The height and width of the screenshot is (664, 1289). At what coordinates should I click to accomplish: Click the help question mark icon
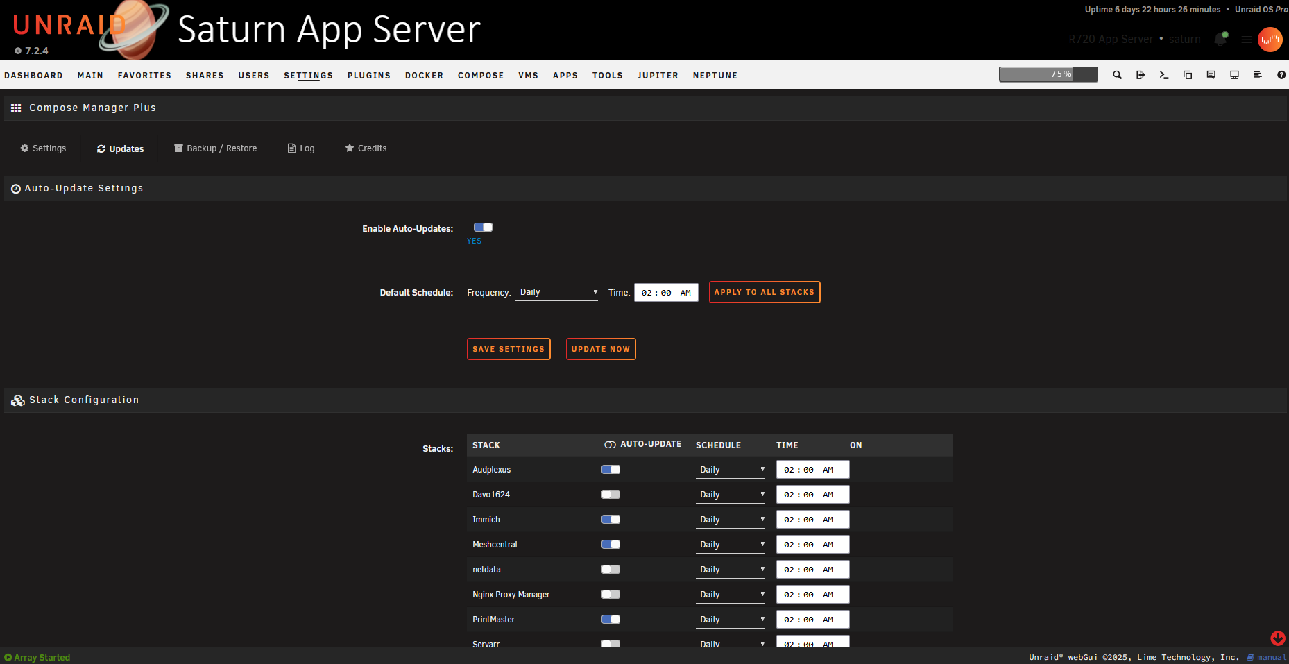[x=1281, y=75]
